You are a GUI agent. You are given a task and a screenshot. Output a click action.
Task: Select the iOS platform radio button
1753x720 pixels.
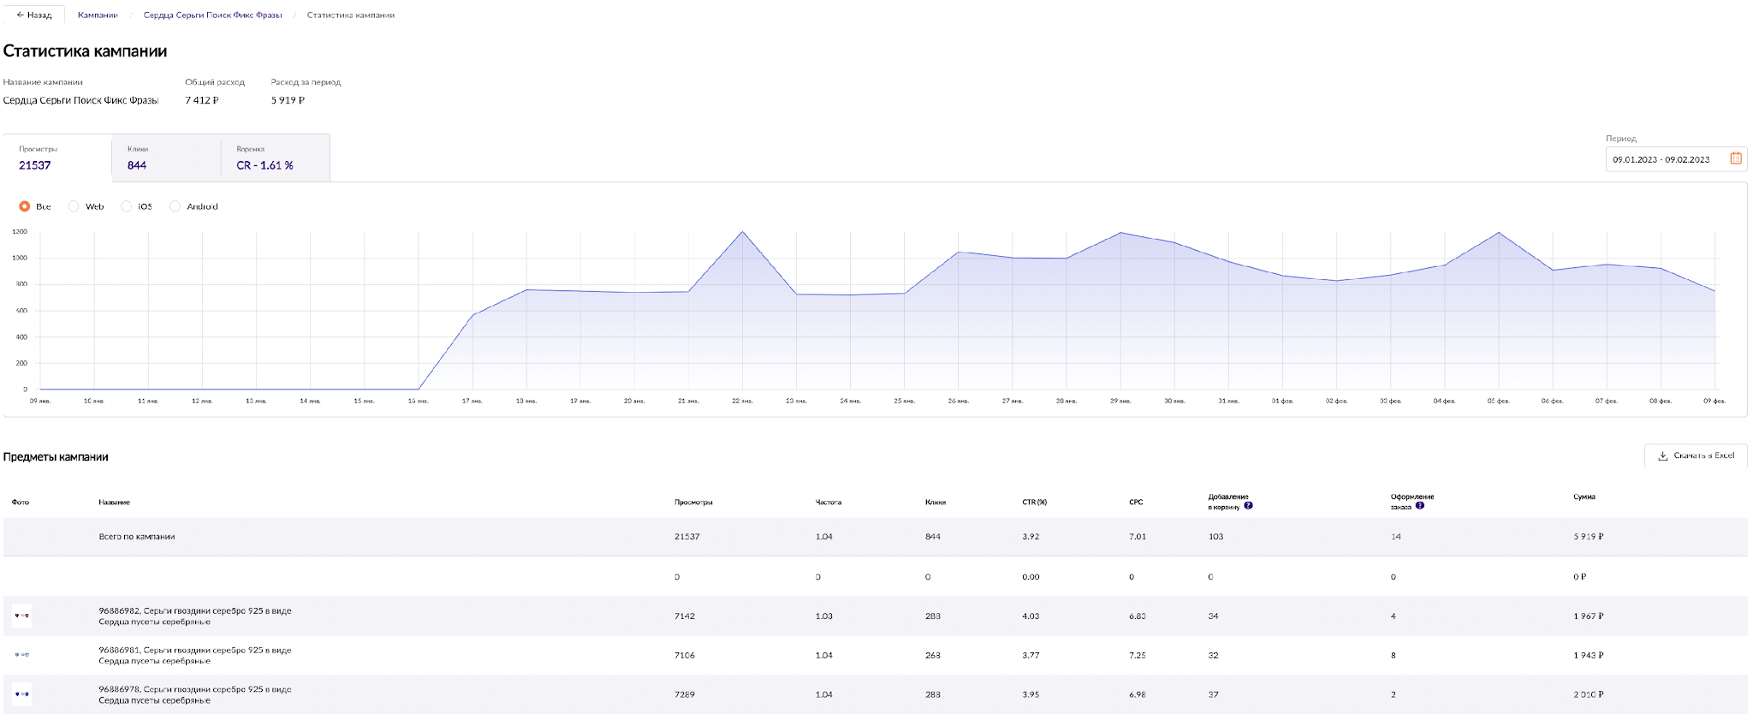point(127,206)
